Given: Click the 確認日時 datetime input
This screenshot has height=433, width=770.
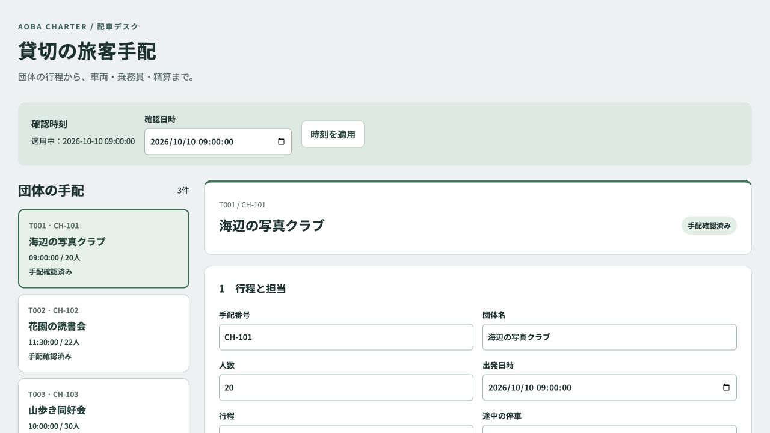Looking at the screenshot, I should (218, 142).
